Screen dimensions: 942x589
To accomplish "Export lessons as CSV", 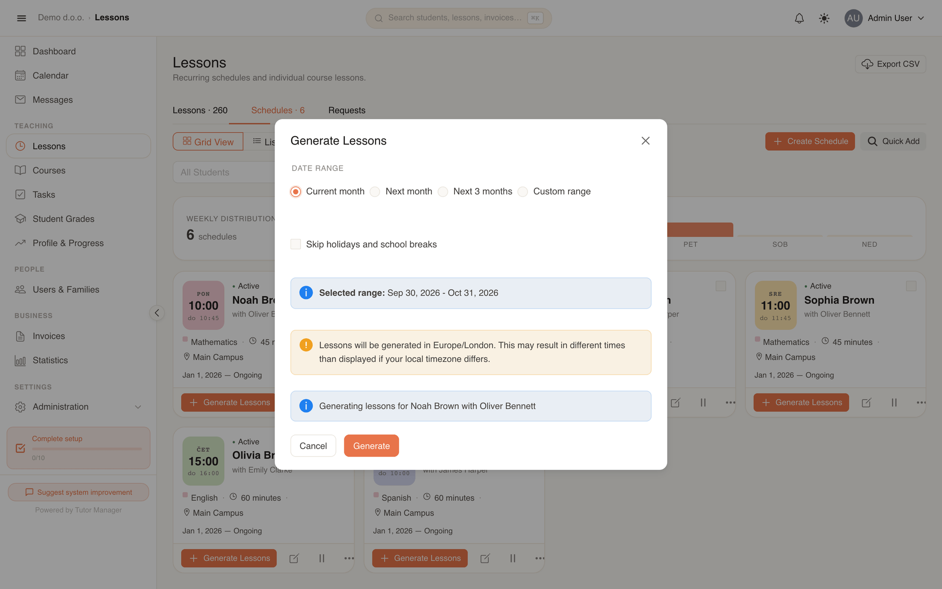I will click(890, 64).
